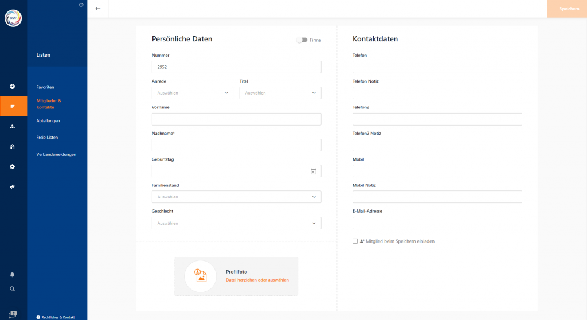The image size is (587, 320).
Task: Collapse the sidebar panel via top icon
Action: (81, 5)
